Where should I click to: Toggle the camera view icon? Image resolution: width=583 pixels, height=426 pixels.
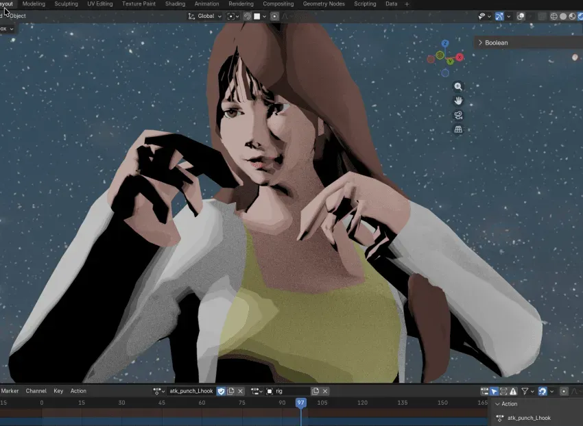click(x=458, y=115)
